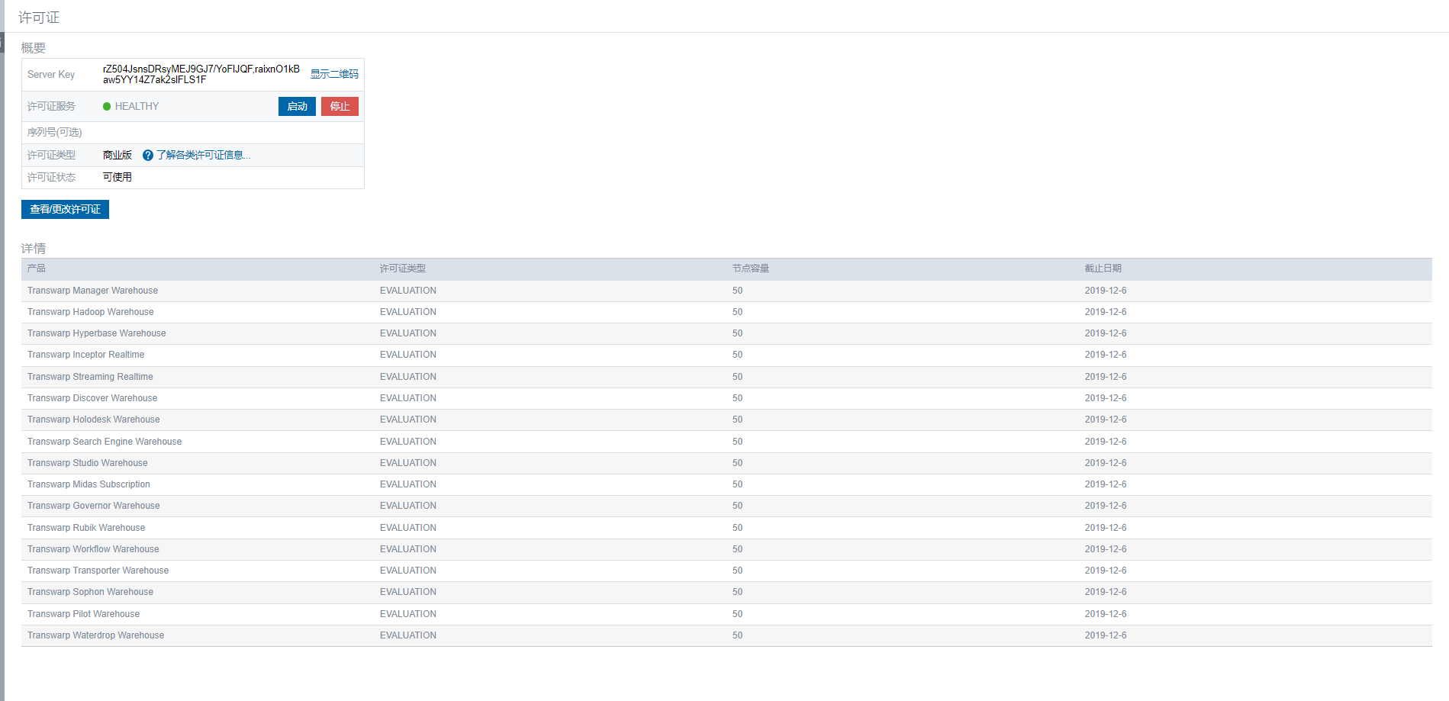Select the Transwarp Manager Warehouse row
The width and height of the screenshot is (1449, 701).
click(x=92, y=291)
